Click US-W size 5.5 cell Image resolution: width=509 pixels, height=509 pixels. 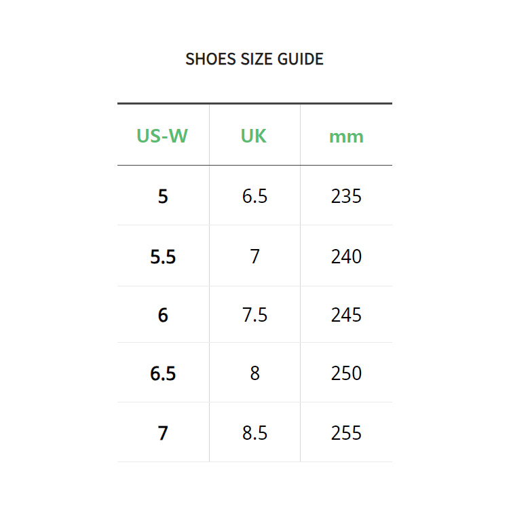(163, 257)
